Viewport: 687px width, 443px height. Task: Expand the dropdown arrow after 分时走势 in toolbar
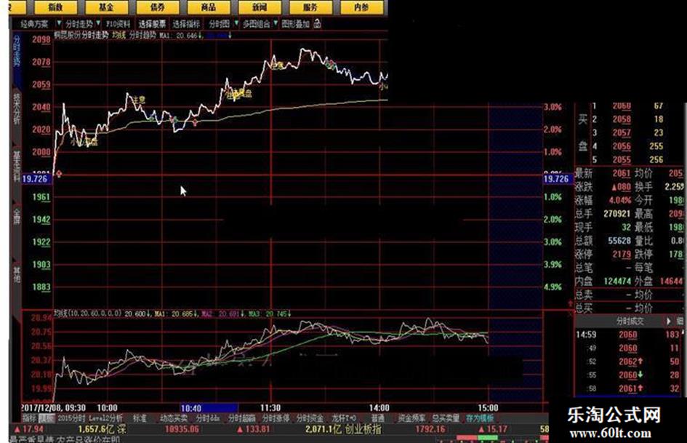(x=98, y=23)
